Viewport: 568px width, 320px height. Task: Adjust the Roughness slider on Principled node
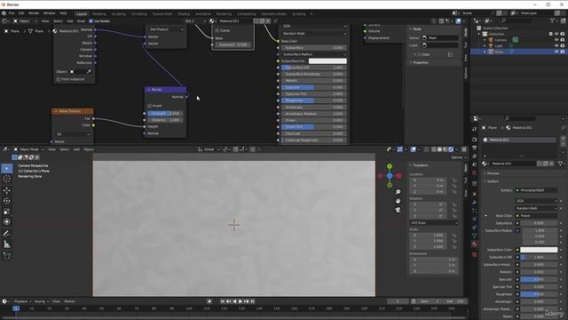[313, 100]
